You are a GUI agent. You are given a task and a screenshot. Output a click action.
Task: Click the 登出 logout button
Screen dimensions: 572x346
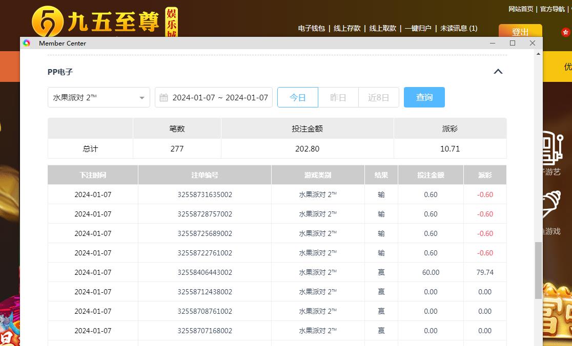pyautogui.click(x=520, y=31)
